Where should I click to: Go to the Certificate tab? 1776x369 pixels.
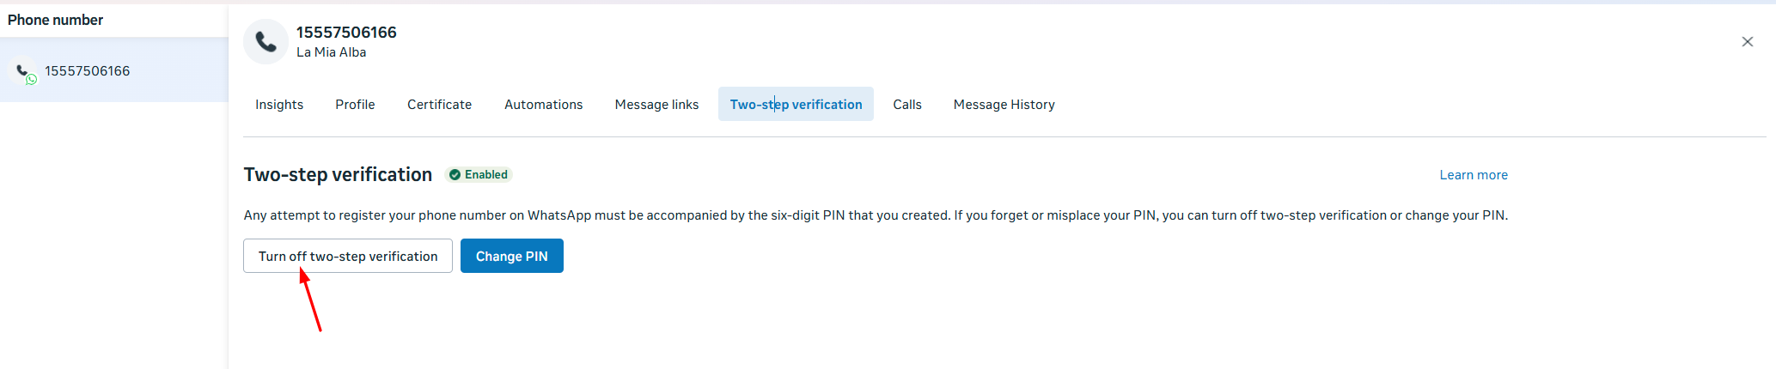pos(439,105)
